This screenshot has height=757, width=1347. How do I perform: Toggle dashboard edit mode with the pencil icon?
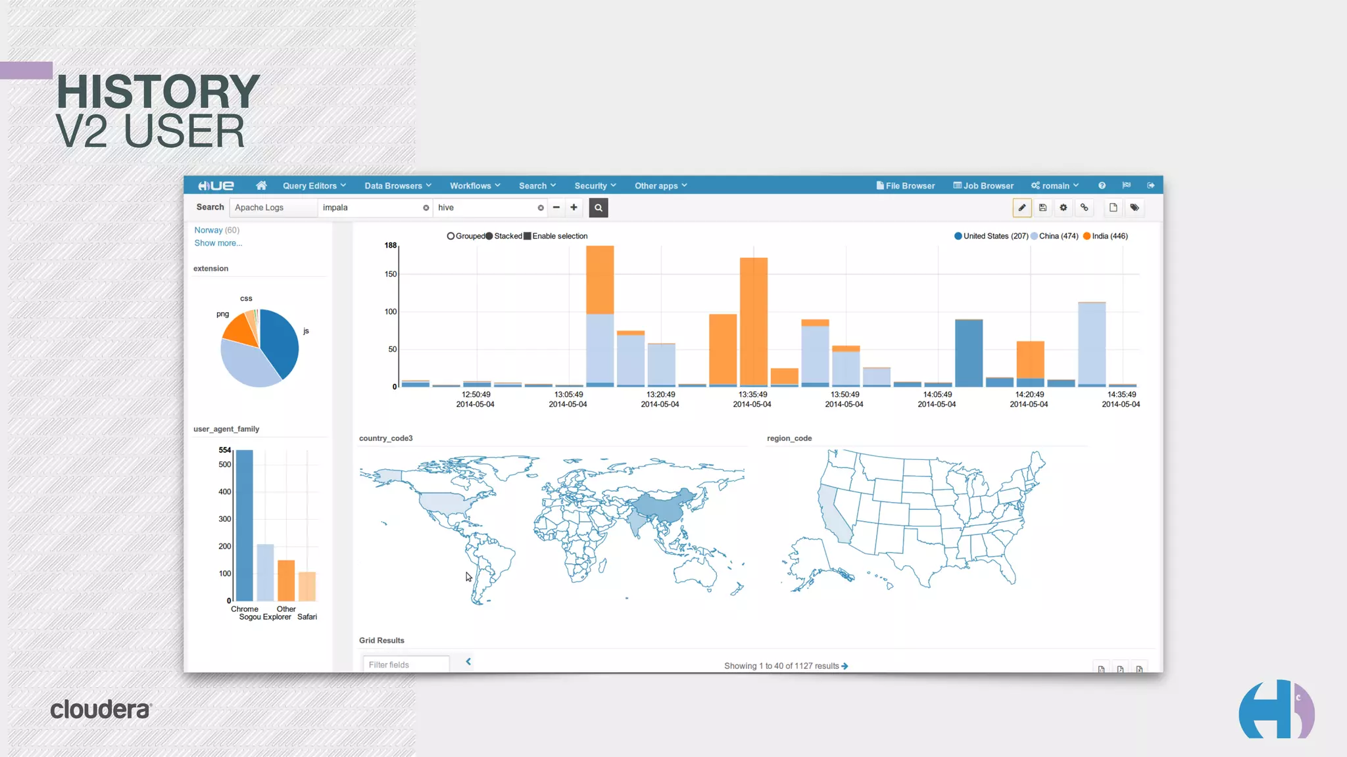coord(1021,208)
